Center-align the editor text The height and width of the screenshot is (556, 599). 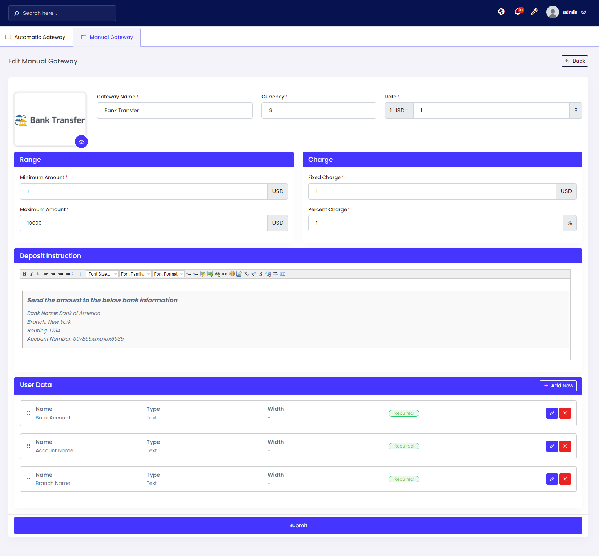(x=53, y=274)
